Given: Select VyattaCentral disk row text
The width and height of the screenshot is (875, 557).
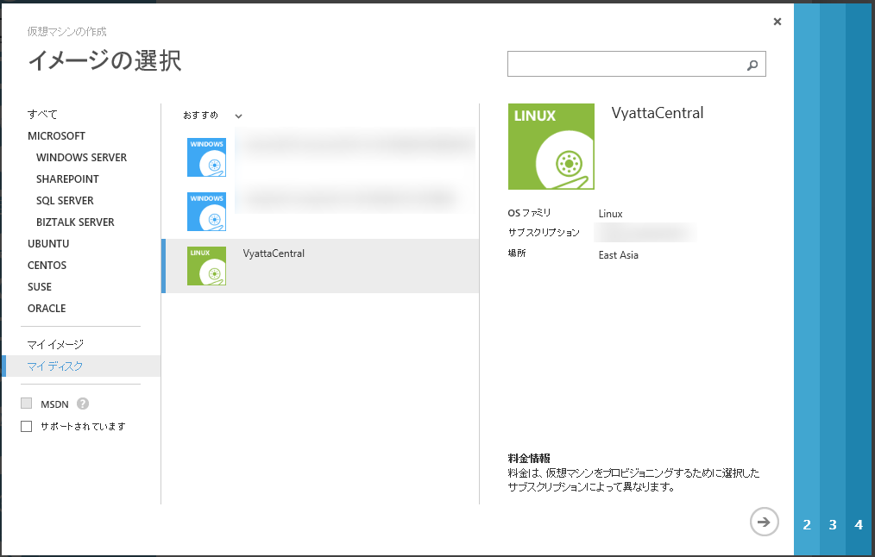Looking at the screenshot, I should point(274,253).
